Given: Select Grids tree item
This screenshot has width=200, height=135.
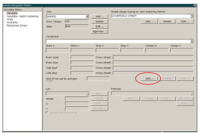Looking at the screenshot, I should 10,19.
